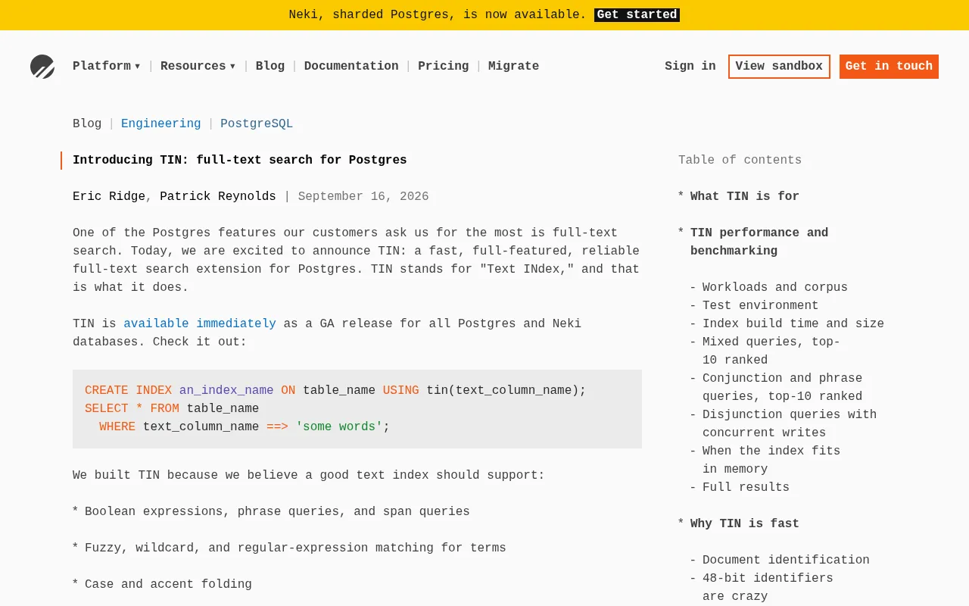Screen dimensions: 969x606
Task: Go to the Pricing page
Action: click(x=444, y=66)
